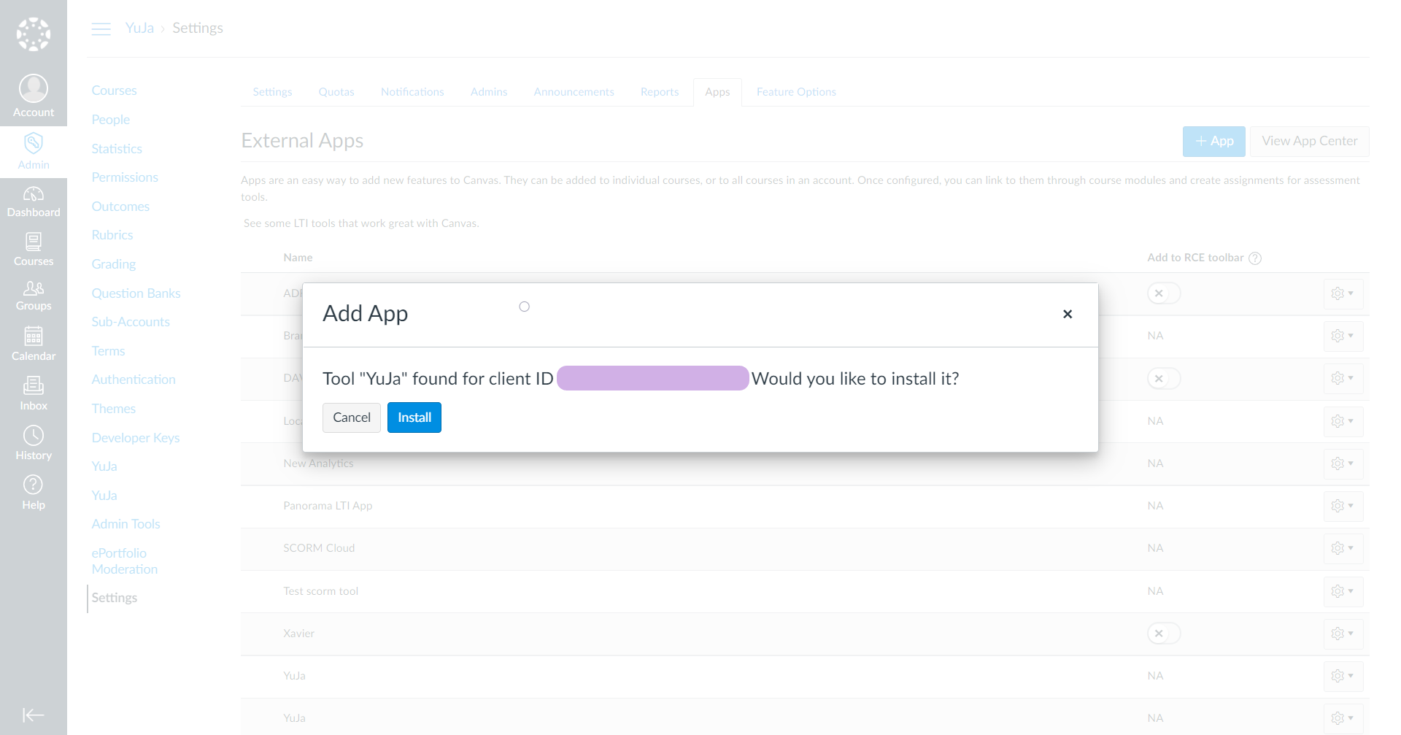Switch to the Notifications tab

point(412,92)
